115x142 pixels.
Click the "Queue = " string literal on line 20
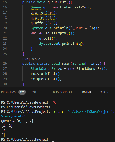(x=81, y=28)
